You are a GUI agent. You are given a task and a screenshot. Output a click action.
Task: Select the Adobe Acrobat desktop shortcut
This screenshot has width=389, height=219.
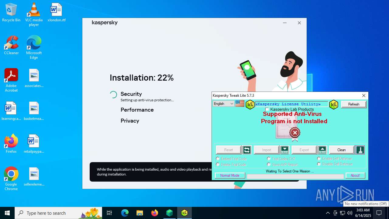coord(11,80)
